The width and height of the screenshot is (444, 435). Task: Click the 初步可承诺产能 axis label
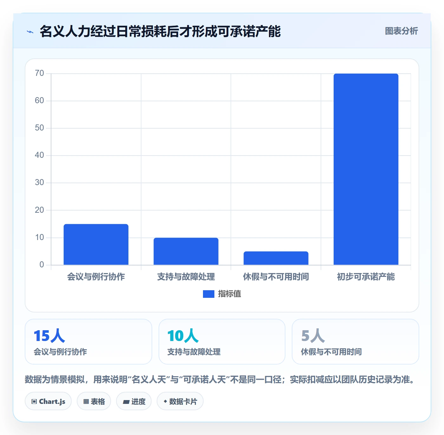pos(366,277)
